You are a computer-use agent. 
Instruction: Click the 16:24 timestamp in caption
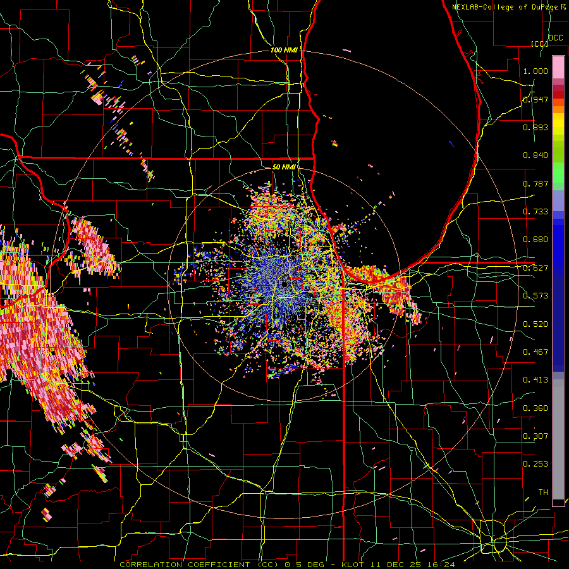[x=441, y=565]
